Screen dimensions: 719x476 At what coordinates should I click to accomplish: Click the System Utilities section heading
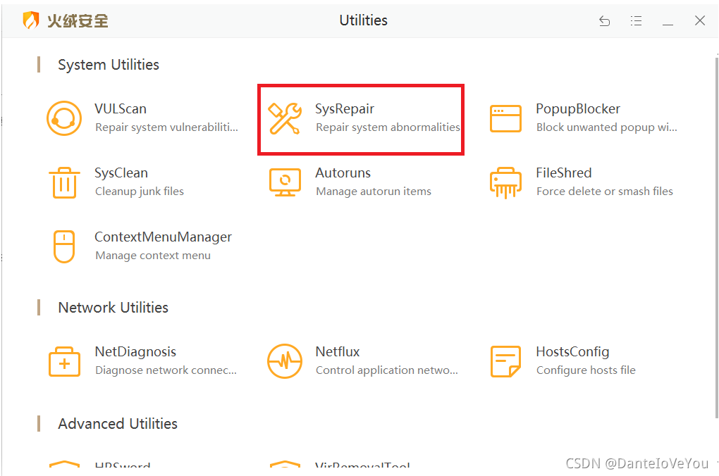[109, 65]
